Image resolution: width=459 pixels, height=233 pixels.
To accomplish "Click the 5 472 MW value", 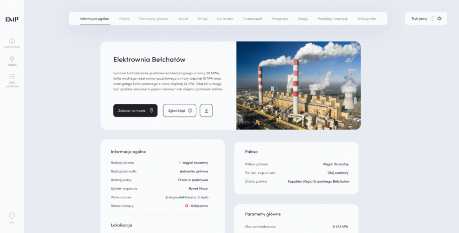I will coord(341,226).
